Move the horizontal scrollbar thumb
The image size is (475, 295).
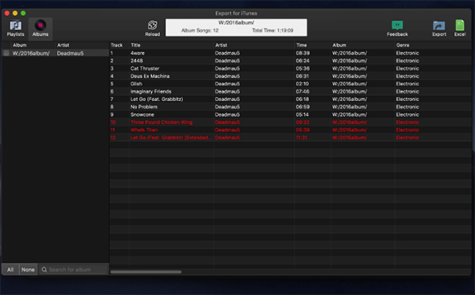click(x=146, y=272)
